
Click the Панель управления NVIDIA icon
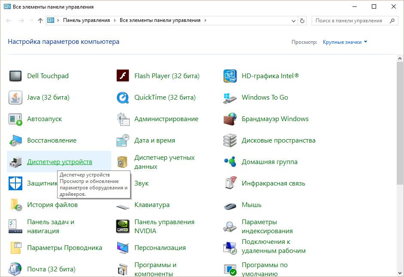tap(123, 226)
